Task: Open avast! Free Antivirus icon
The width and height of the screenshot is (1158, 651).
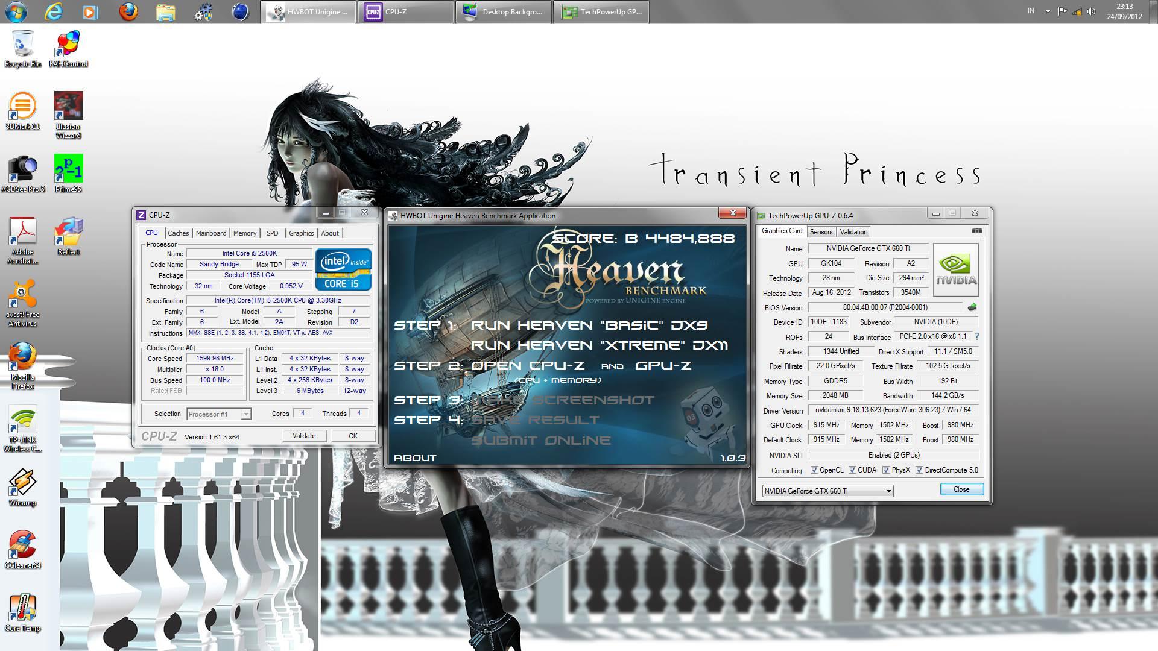Action: coord(23,304)
